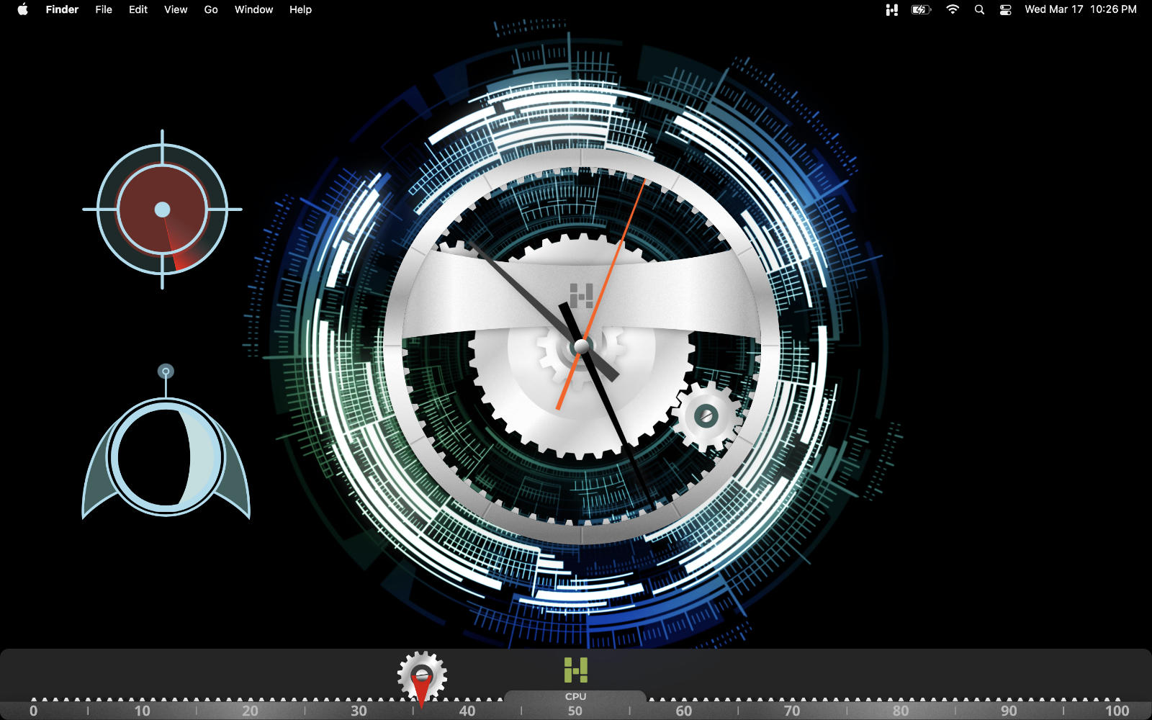Screen dimensions: 1152x720
Task: Click the 100 mark on the ruler
Action: point(1117,711)
